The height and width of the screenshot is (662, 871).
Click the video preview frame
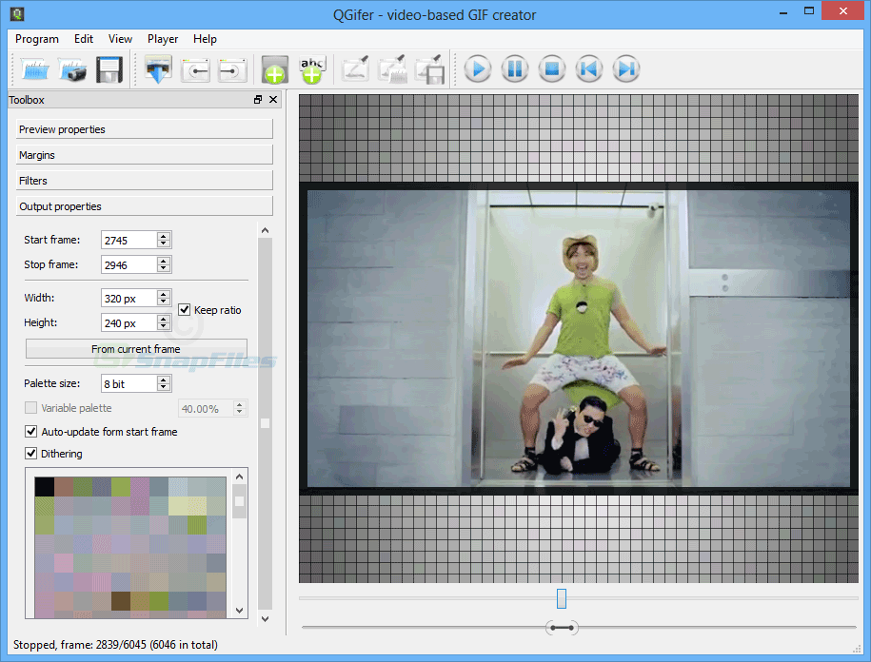(578, 339)
